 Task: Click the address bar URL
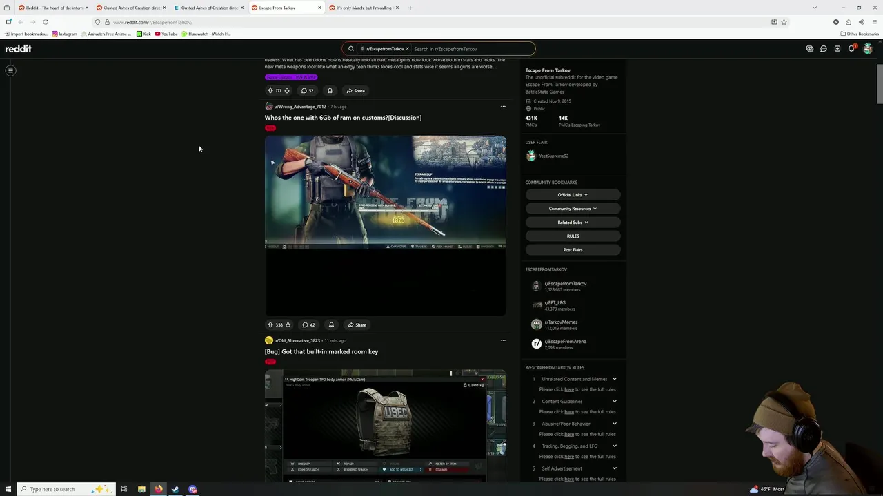(152, 22)
